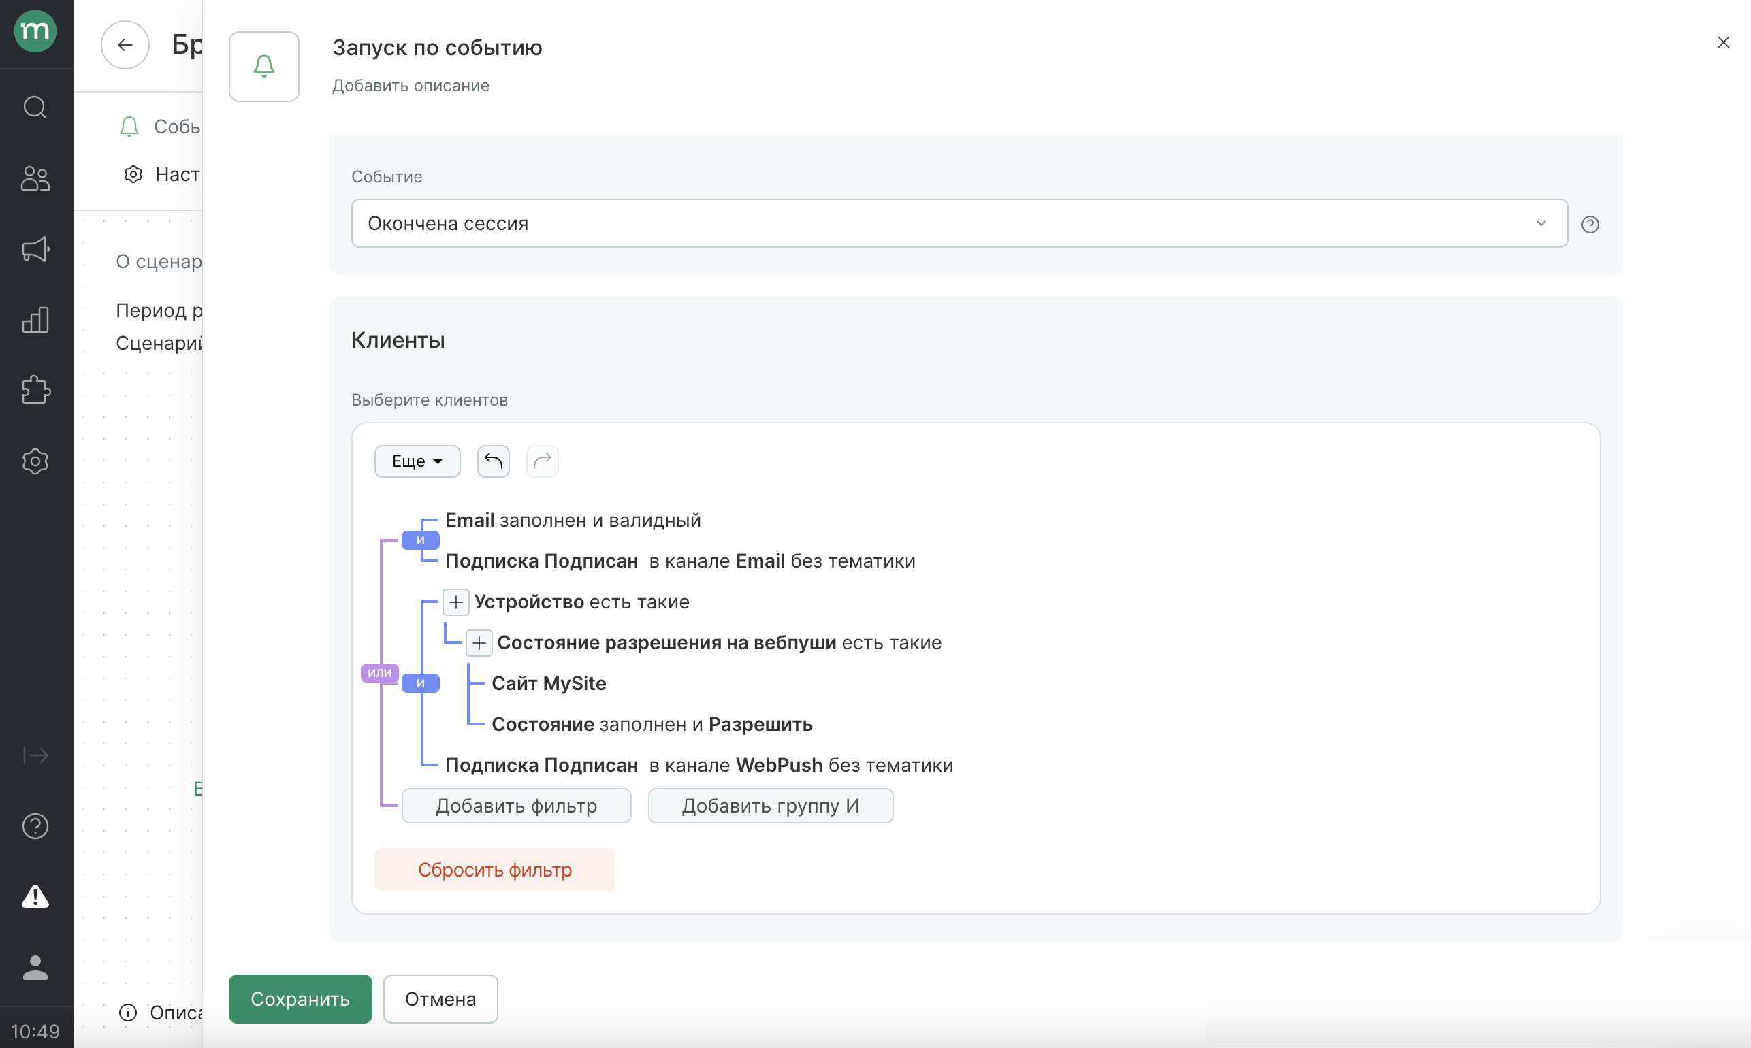Open the Еще dropdown menu
Image resolution: width=1751 pixels, height=1048 pixels.
coord(417,461)
